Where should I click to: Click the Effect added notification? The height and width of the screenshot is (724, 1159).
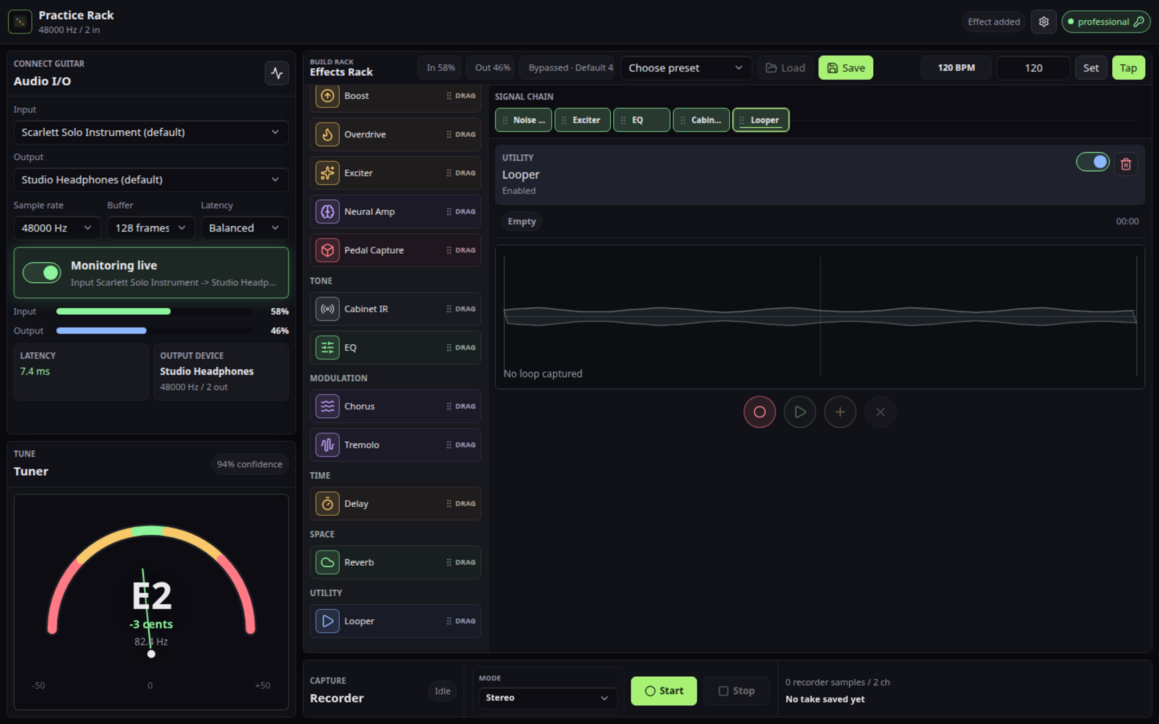(x=994, y=22)
